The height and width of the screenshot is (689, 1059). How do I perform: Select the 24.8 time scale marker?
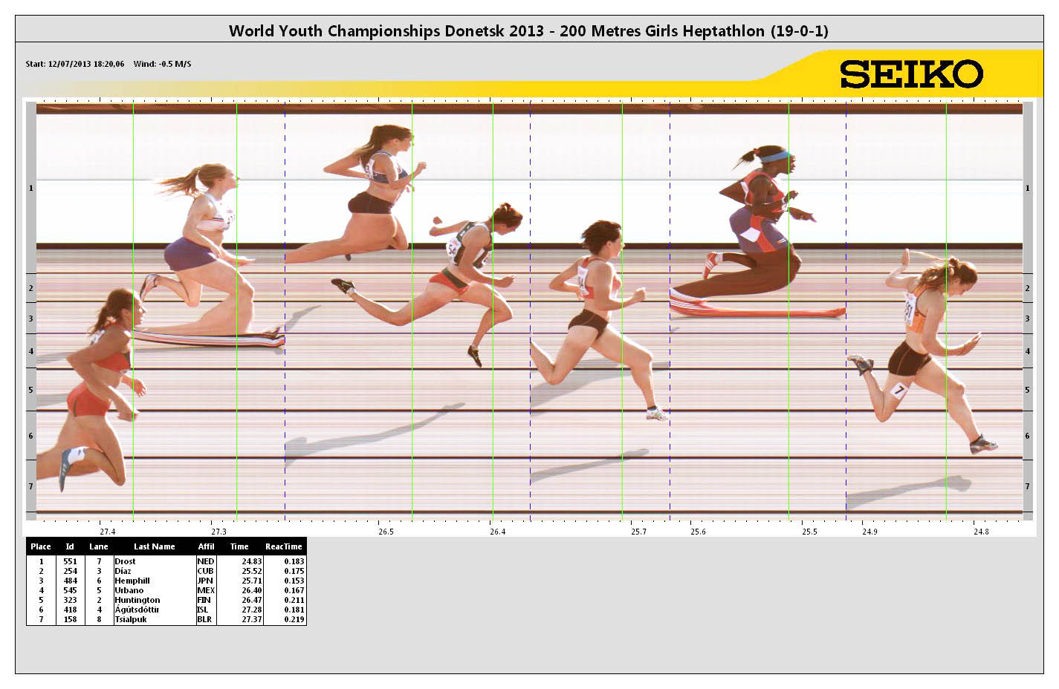coord(980,532)
